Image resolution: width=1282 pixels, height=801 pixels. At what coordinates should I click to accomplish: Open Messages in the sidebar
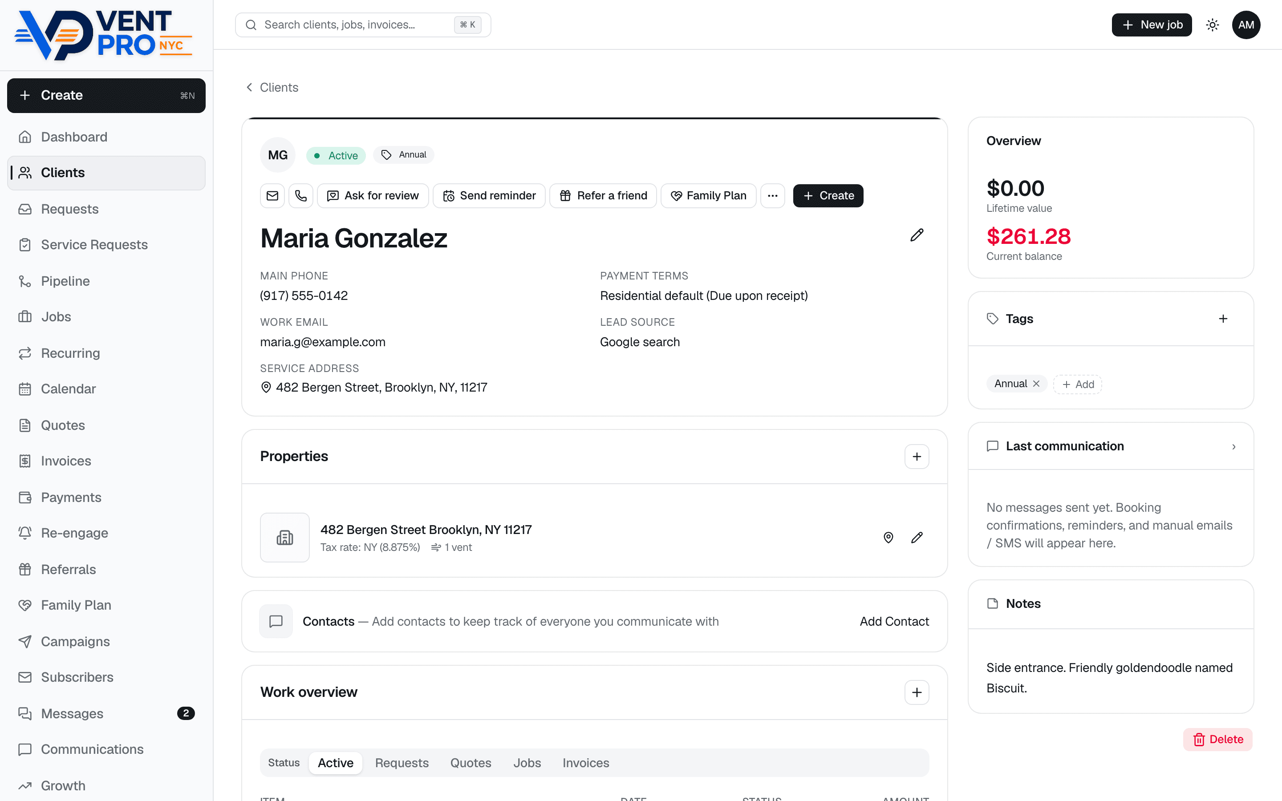coord(106,714)
